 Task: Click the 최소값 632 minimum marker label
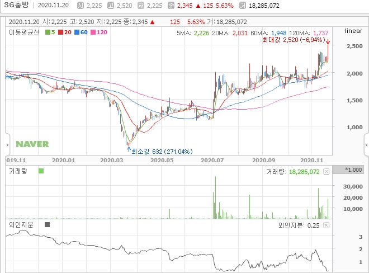click(x=162, y=152)
